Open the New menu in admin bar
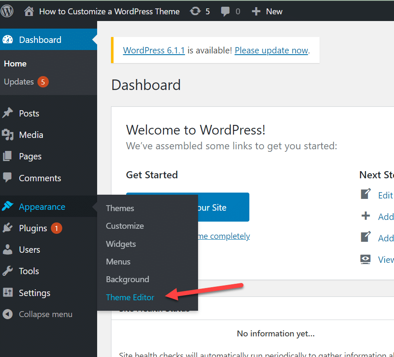This screenshot has height=357, width=394. (x=274, y=11)
